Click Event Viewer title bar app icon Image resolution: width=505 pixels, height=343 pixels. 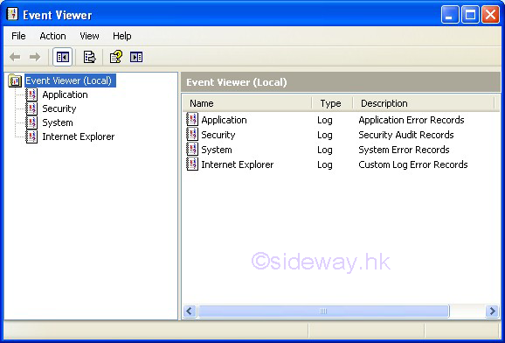point(12,15)
